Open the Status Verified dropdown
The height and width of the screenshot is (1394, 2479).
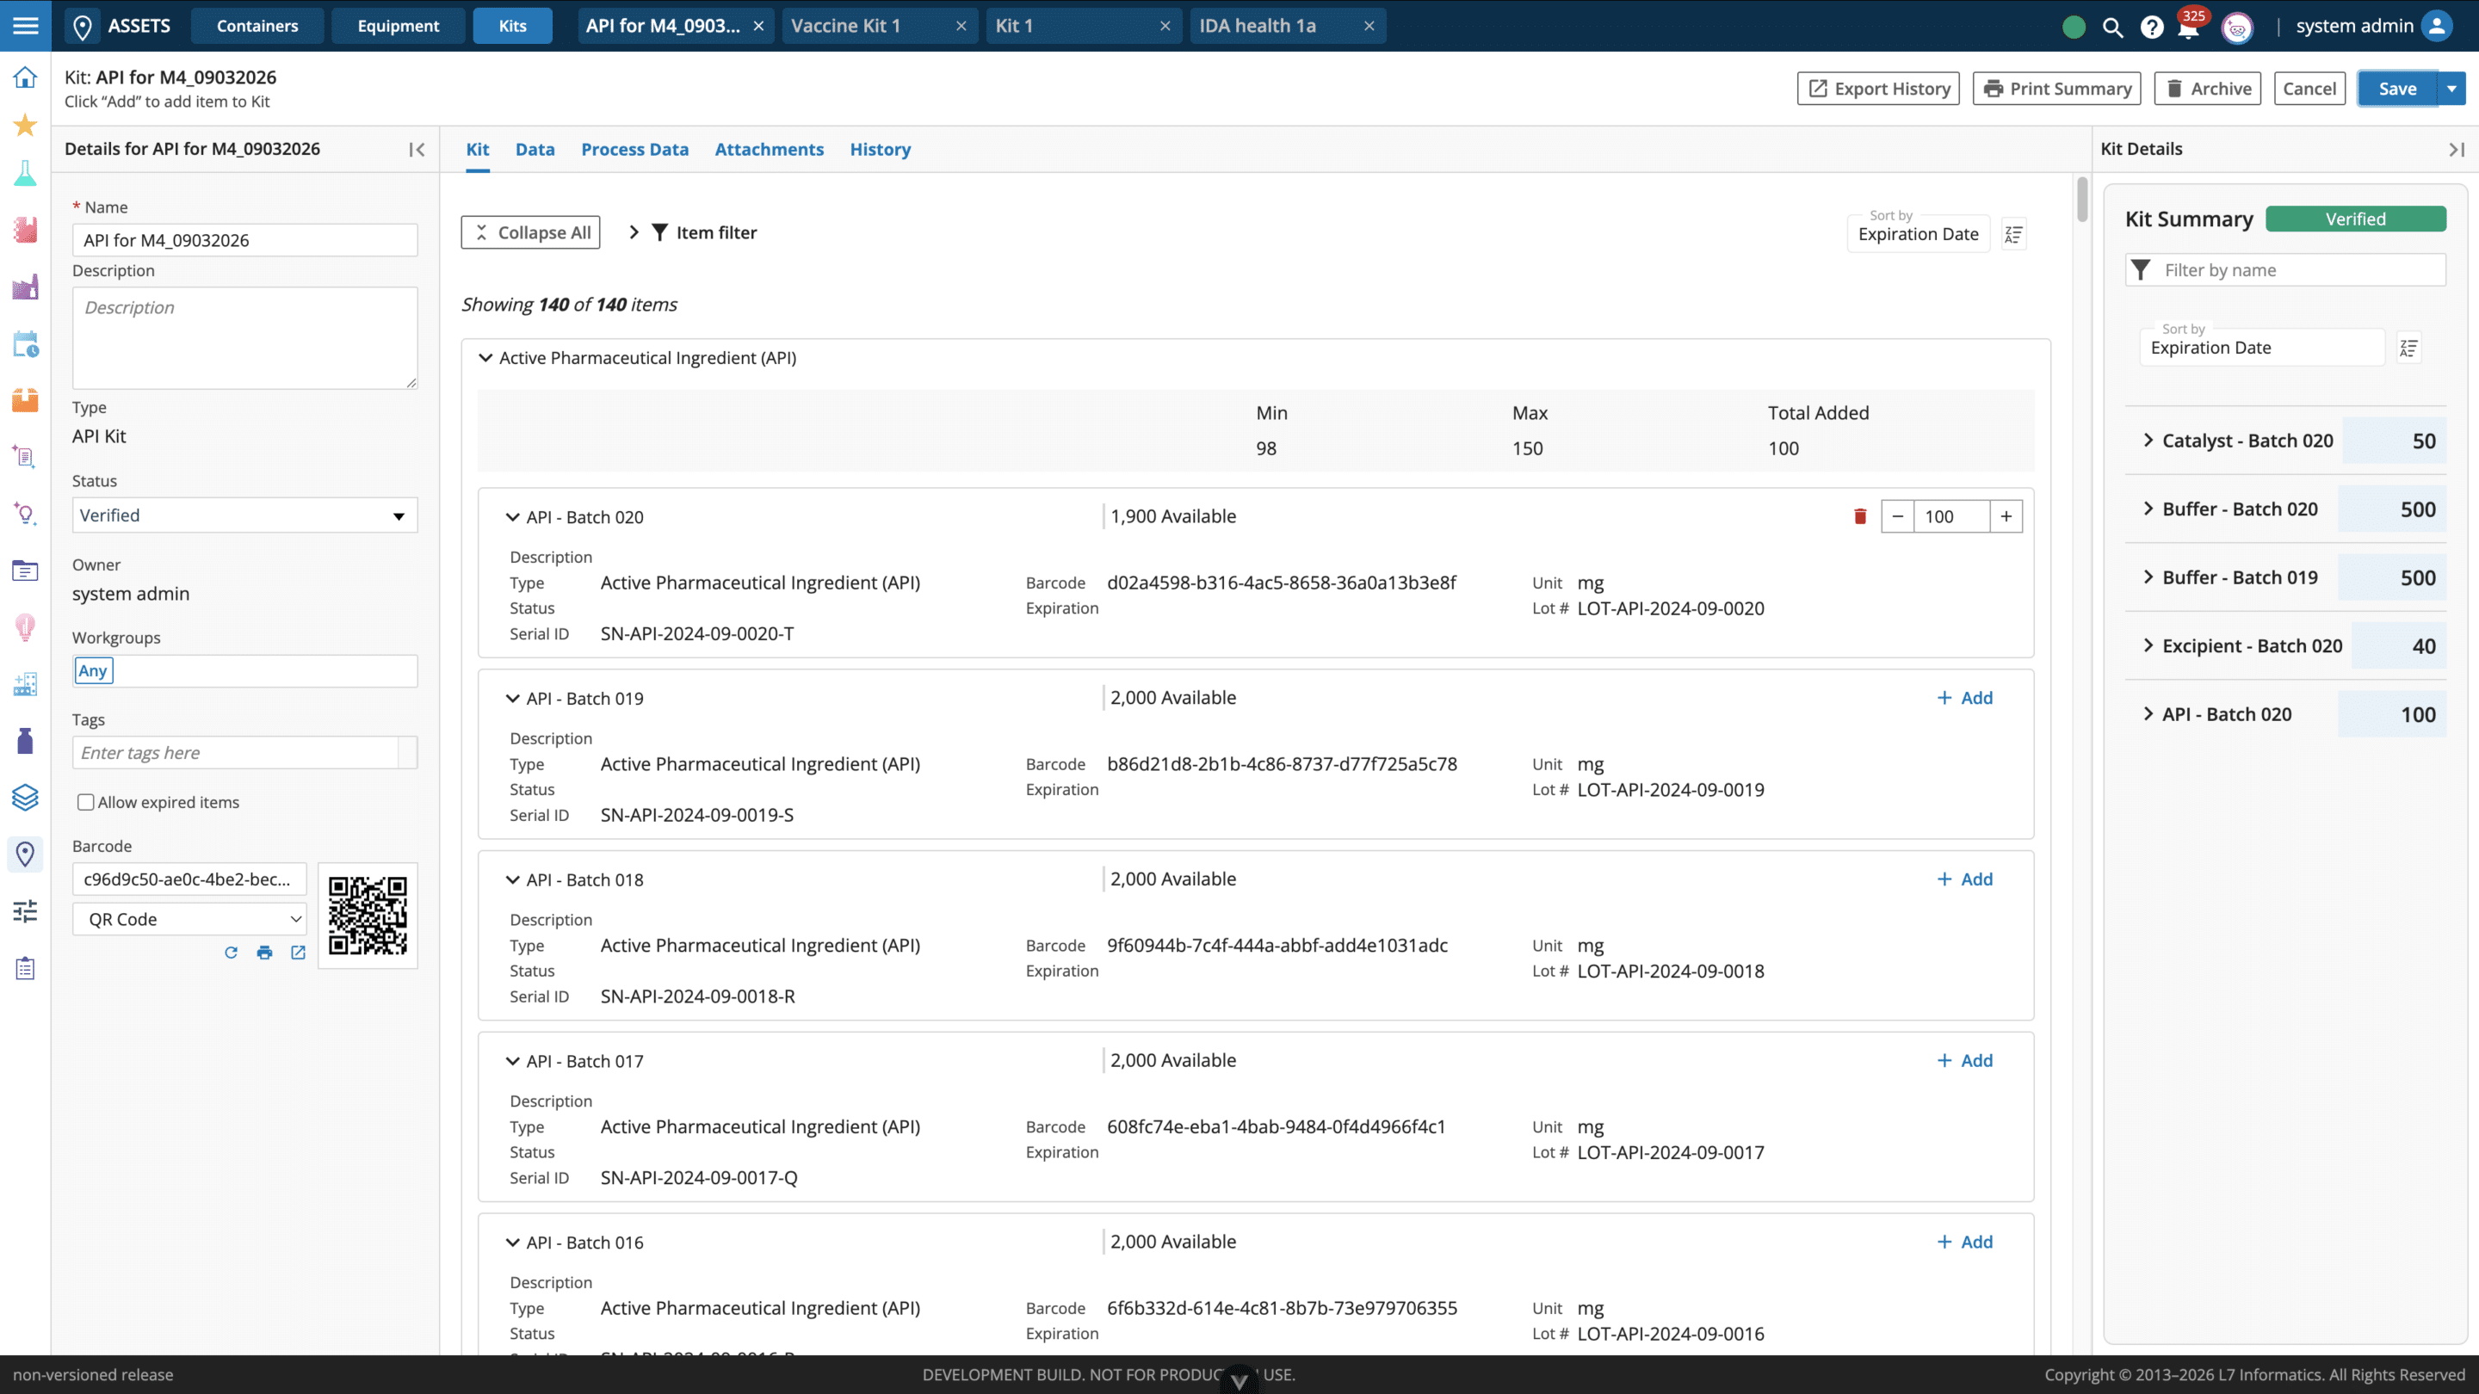[245, 515]
